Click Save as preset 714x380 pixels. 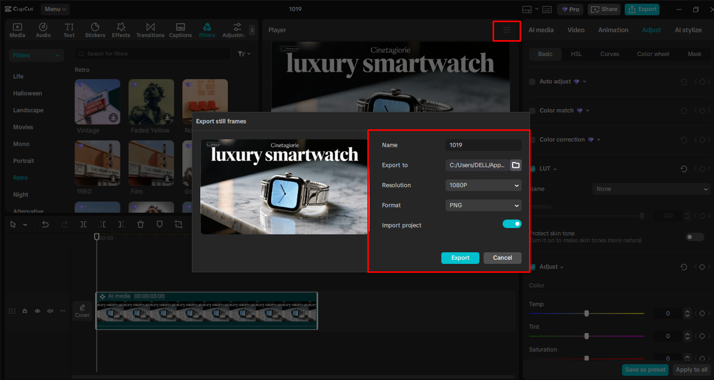(645, 369)
